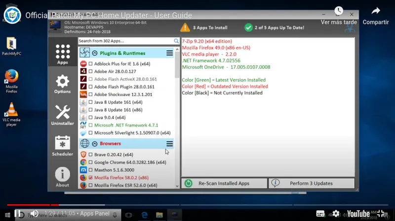Click the Mozilla Firefox 58.0.2 icon
Viewport: 395px width, 221px height.
tap(83, 178)
